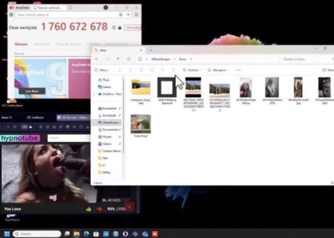Switch to the Arno tab in File Explorer
The width and height of the screenshot is (334, 238).
coord(118,50)
